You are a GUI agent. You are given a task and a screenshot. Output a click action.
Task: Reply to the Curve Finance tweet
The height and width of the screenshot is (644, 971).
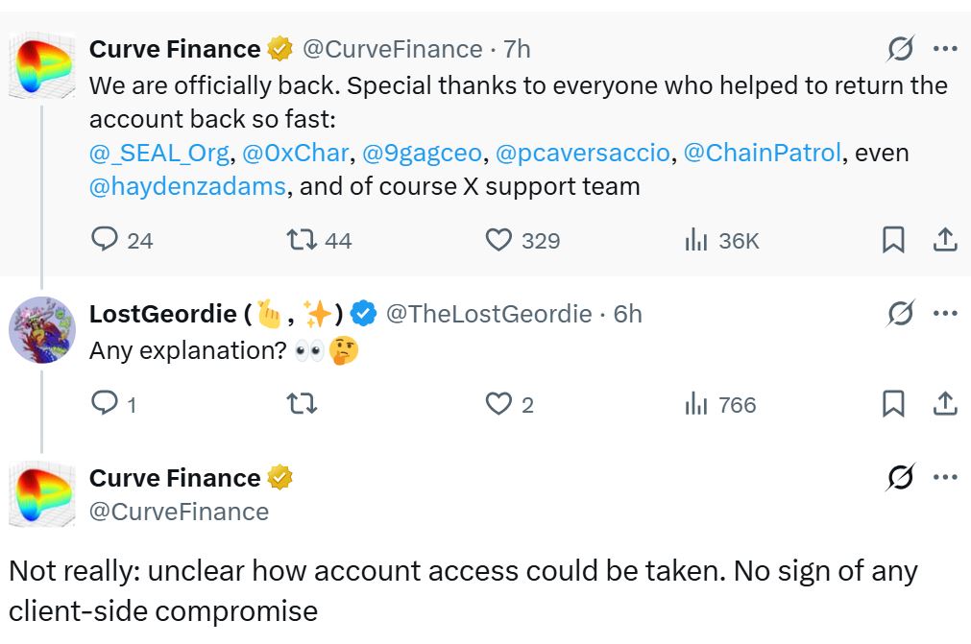(x=104, y=241)
